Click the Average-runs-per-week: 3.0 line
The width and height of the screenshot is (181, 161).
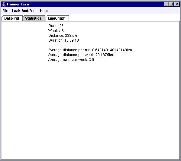tap(71, 60)
